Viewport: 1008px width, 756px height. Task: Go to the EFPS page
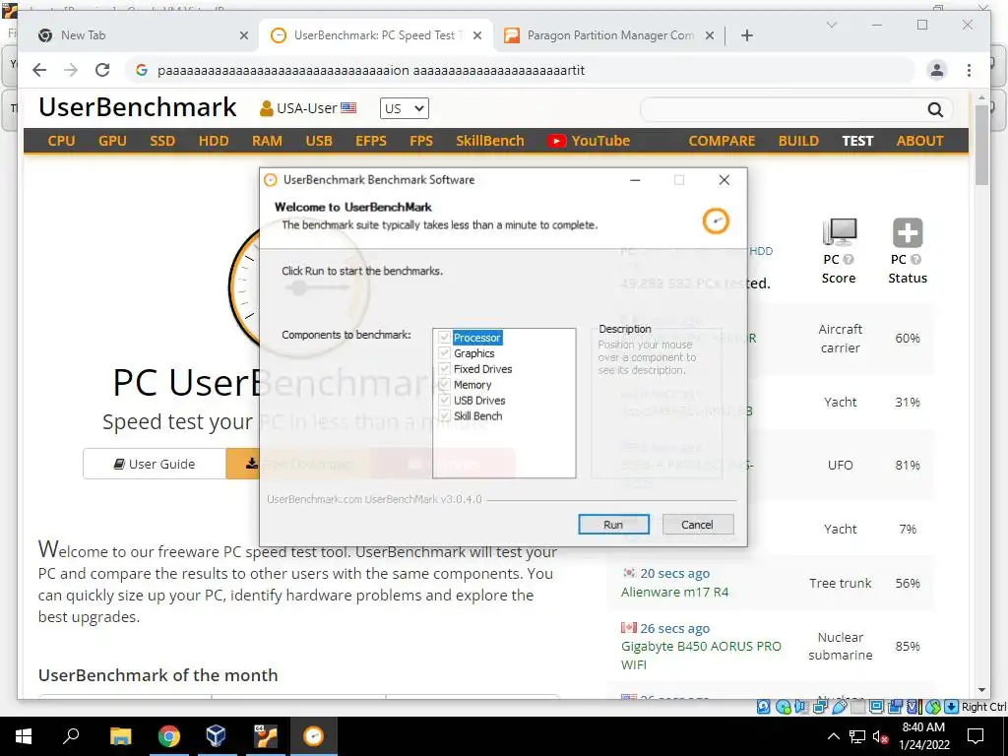[x=371, y=141]
